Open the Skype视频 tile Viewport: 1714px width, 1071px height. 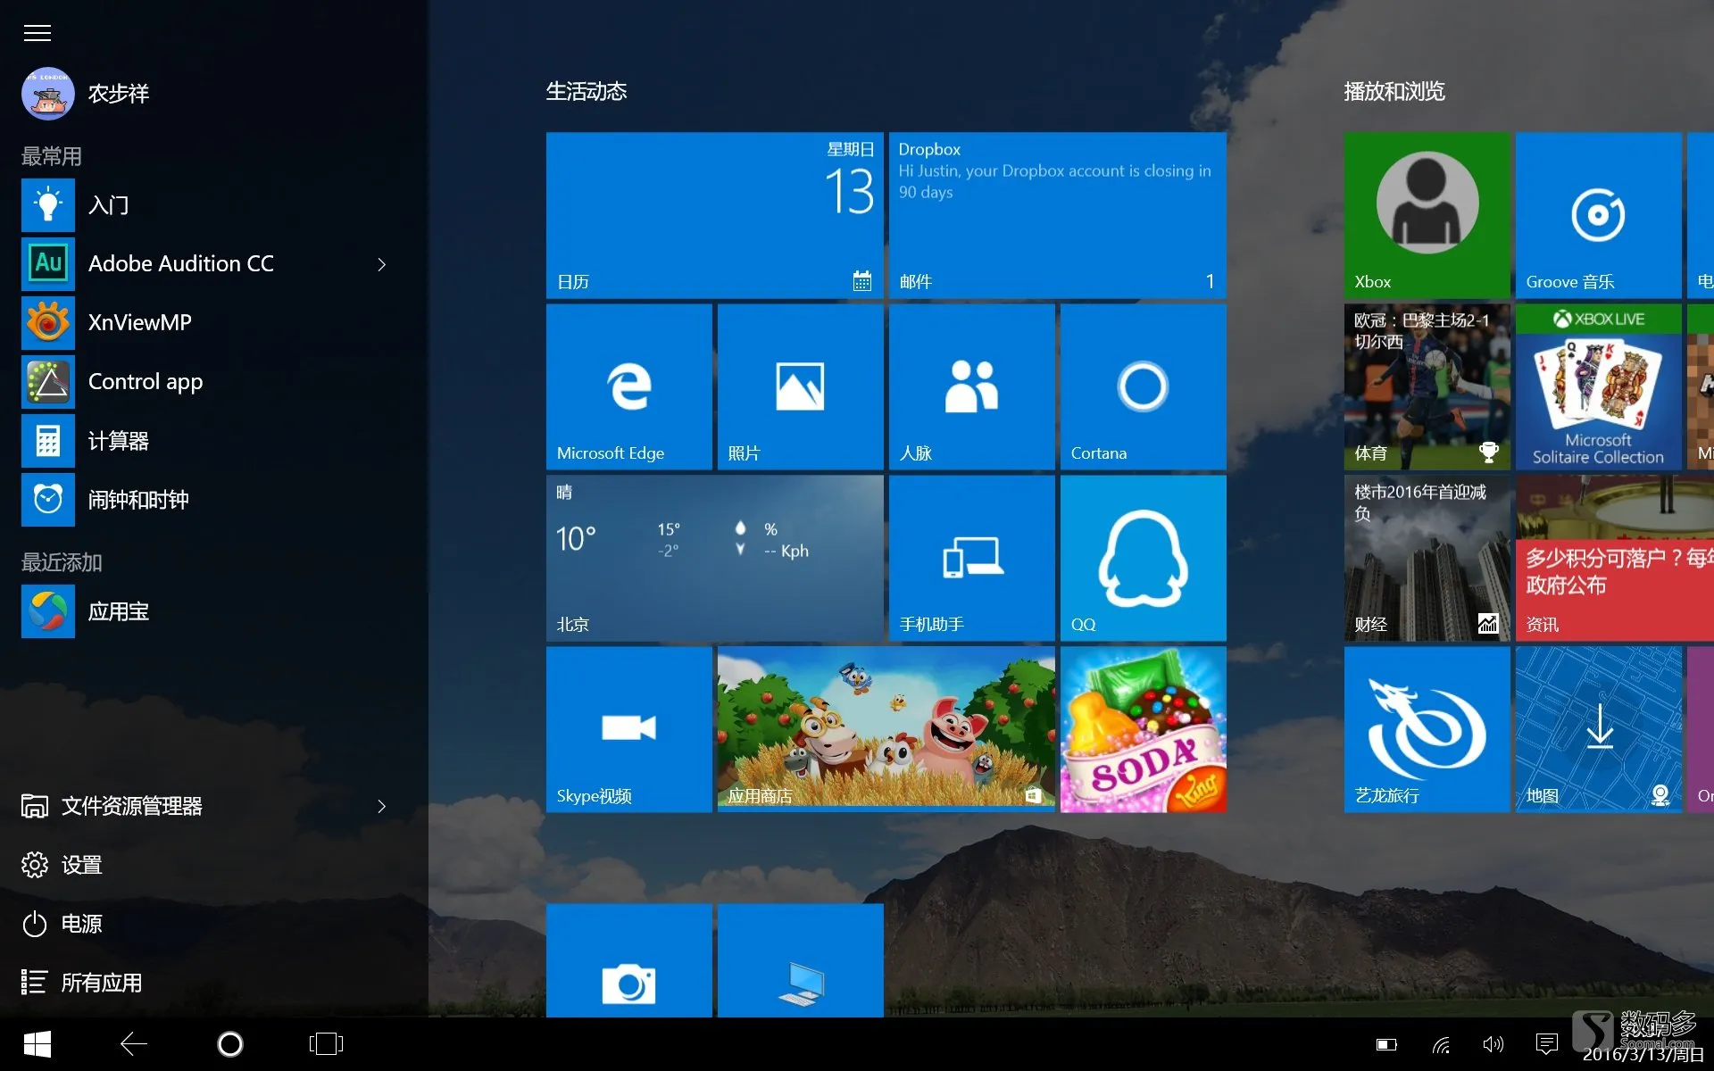(628, 729)
